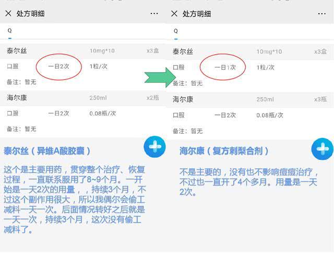Click 口服 in left 泰尔丝 row
Viewport: 334px width, 257px height.
(13, 66)
